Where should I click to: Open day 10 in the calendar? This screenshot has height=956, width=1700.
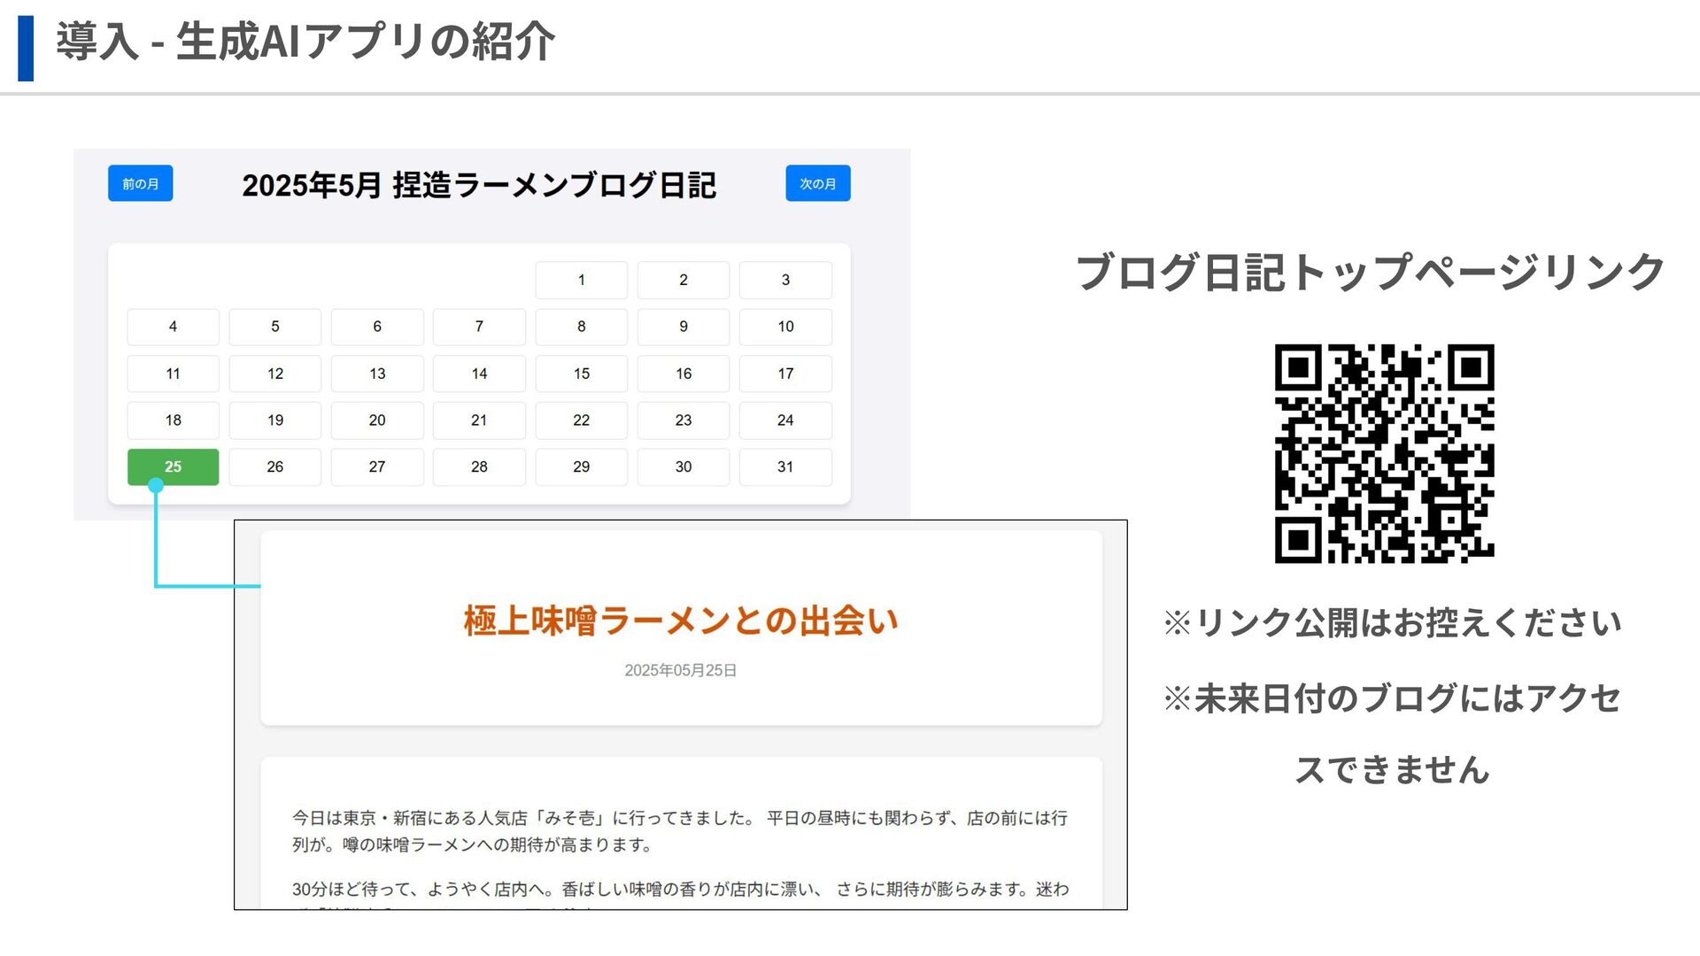click(x=785, y=327)
